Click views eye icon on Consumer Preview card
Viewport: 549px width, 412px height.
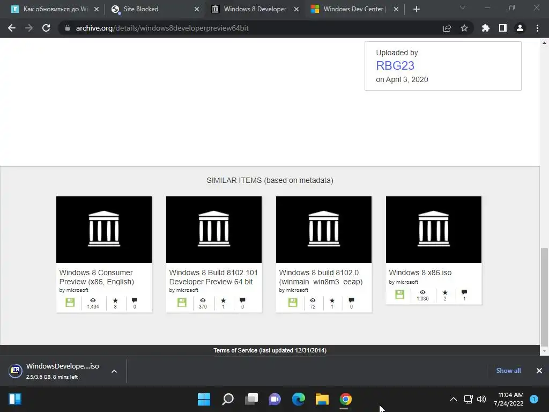93,300
